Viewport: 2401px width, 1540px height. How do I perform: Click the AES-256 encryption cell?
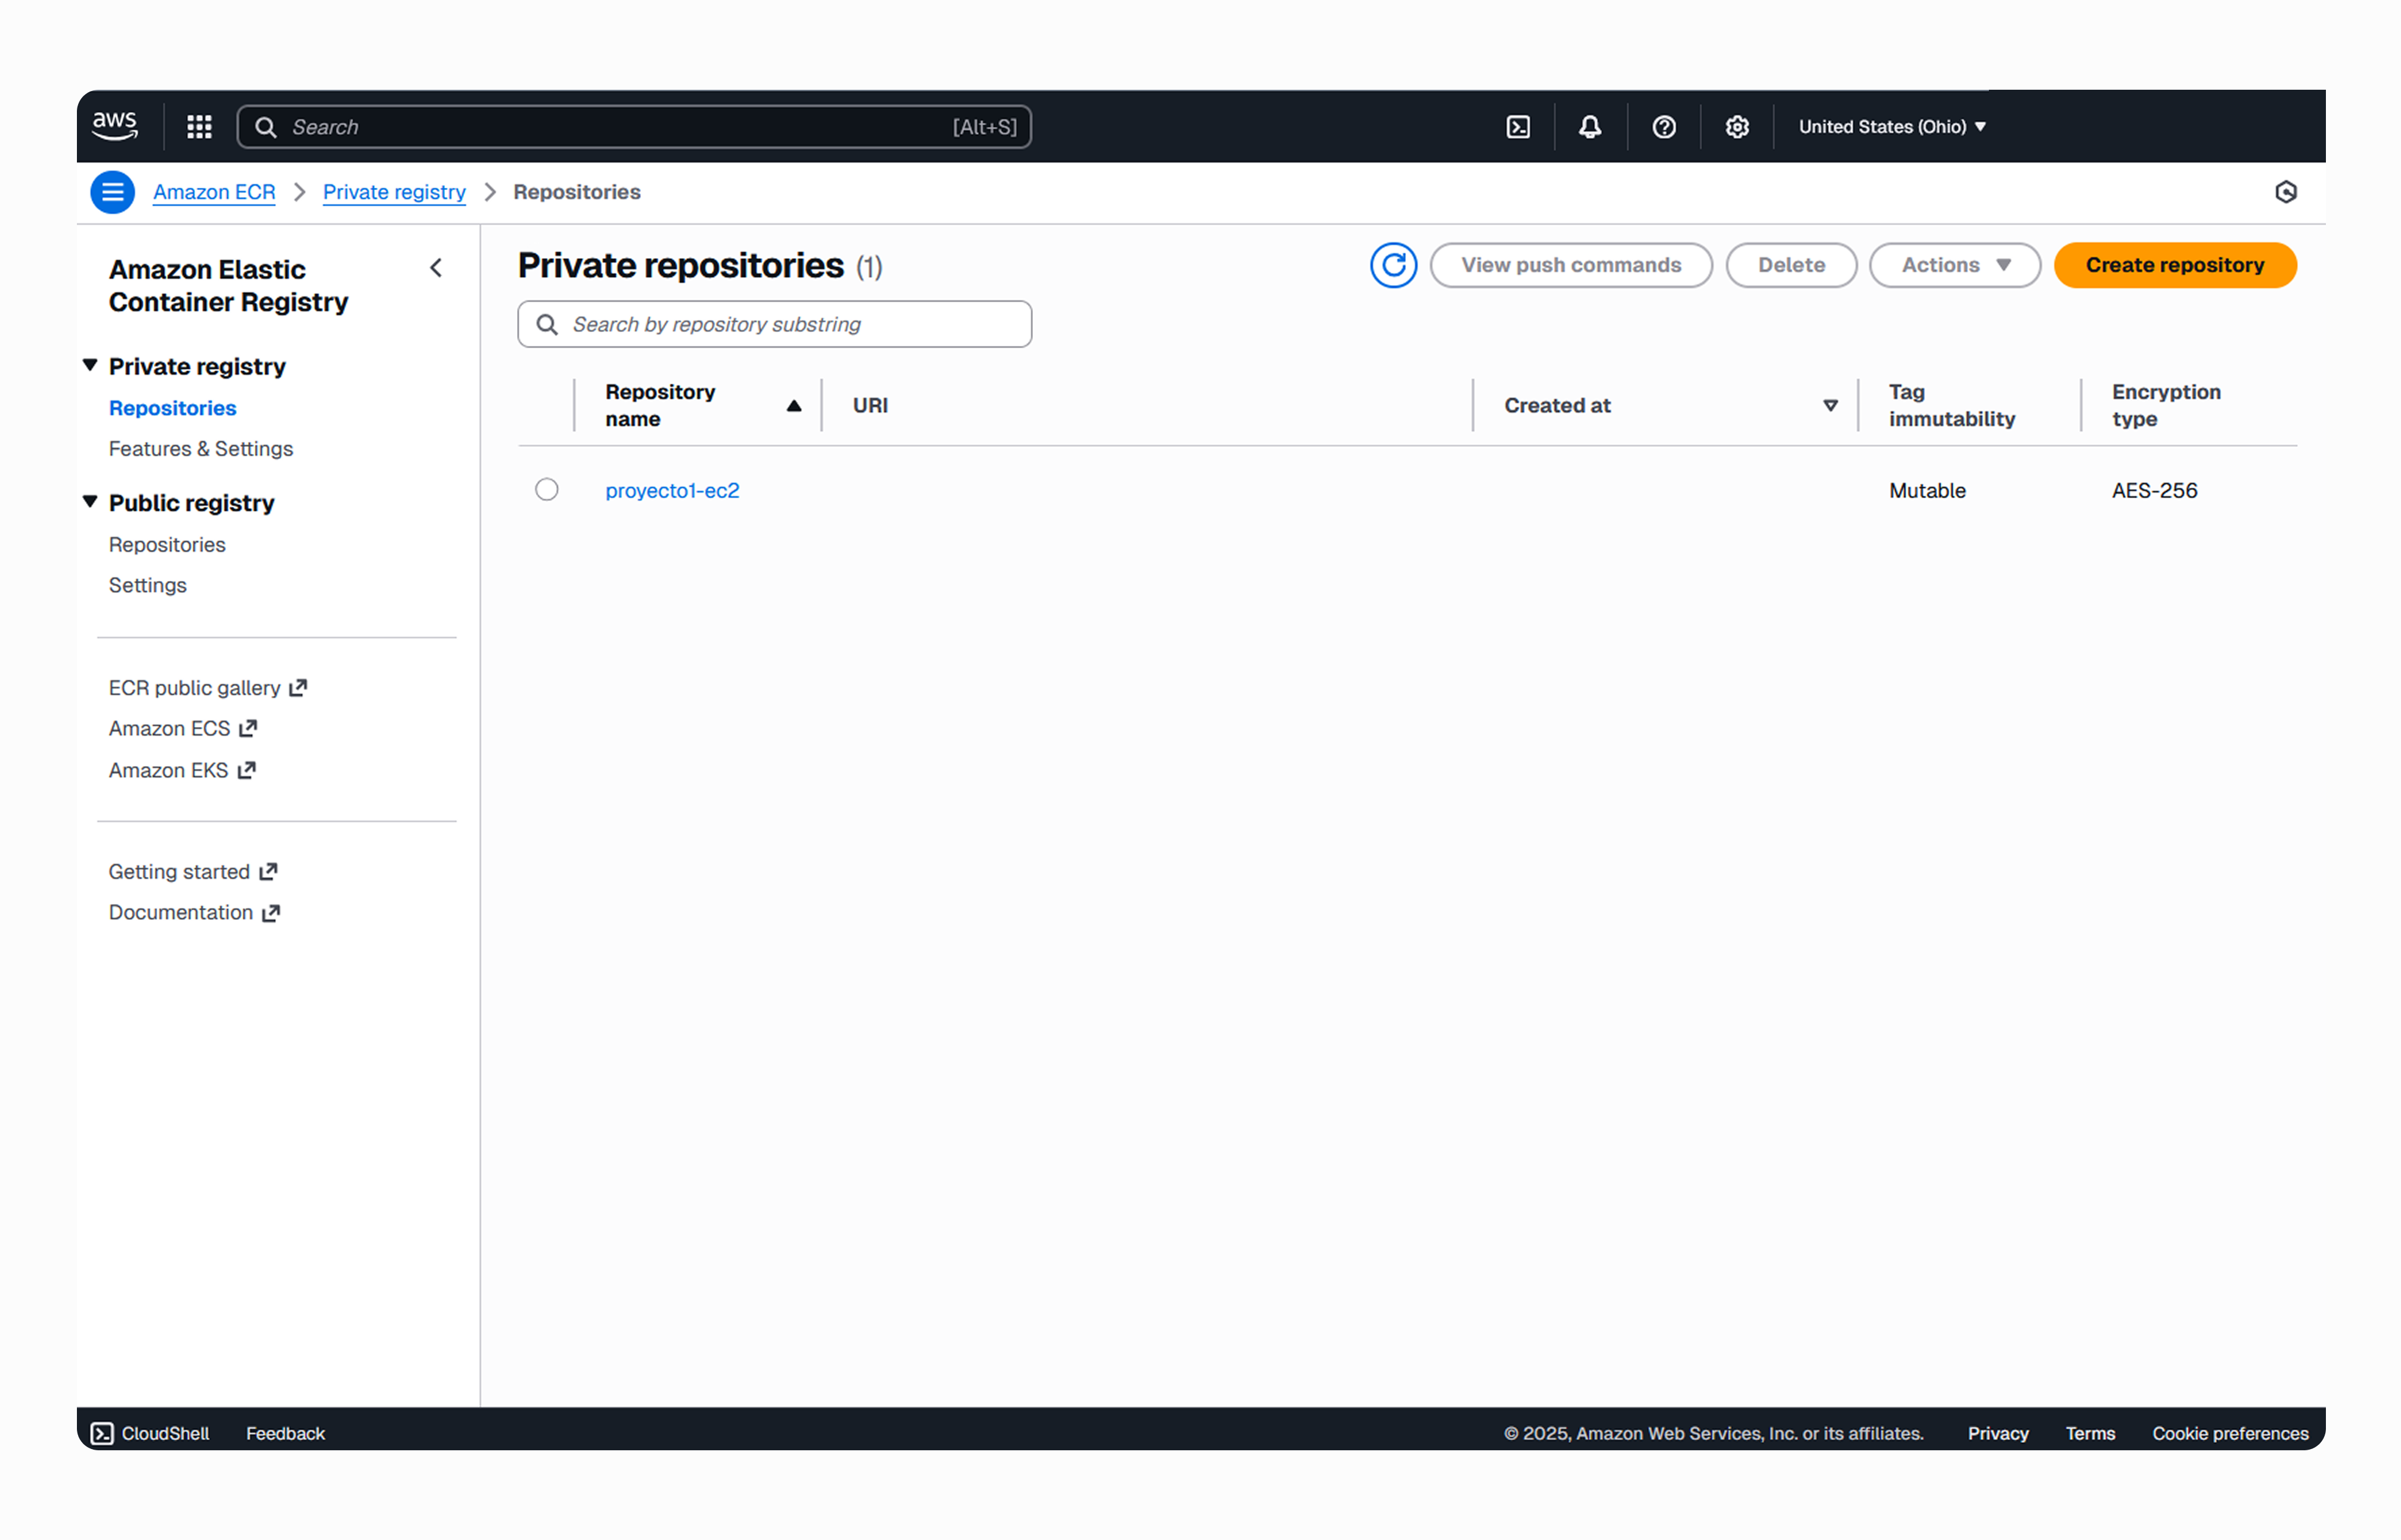pos(2154,490)
